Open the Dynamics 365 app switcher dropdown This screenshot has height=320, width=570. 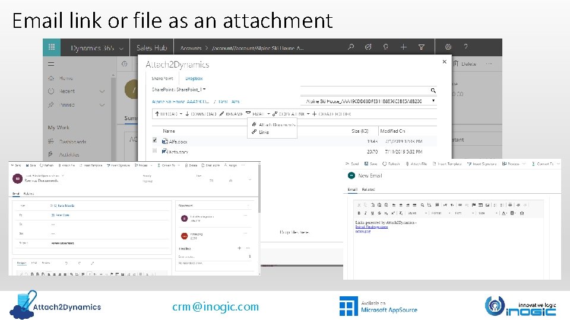pyautogui.click(x=121, y=48)
